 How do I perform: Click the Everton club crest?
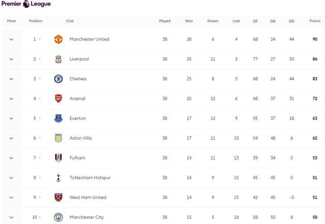pyautogui.click(x=58, y=118)
